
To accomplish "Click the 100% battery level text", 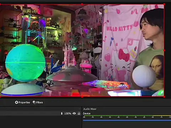I will pyautogui.click(x=68, y=113).
